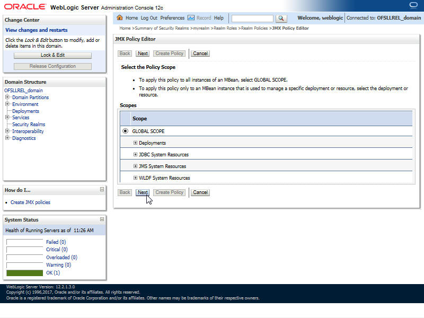The height and width of the screenshot is (318, 424).
Task: Expand Domain Partitions tree node
Action: pyautogui.click(x=7, y=97)
